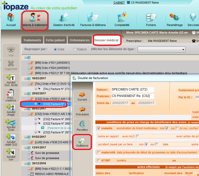199x176 pixels.
Task: Open Afficher les éléments de type dropdown
Action: coord(161,49)
